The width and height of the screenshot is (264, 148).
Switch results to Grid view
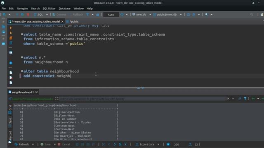point(10,109)
